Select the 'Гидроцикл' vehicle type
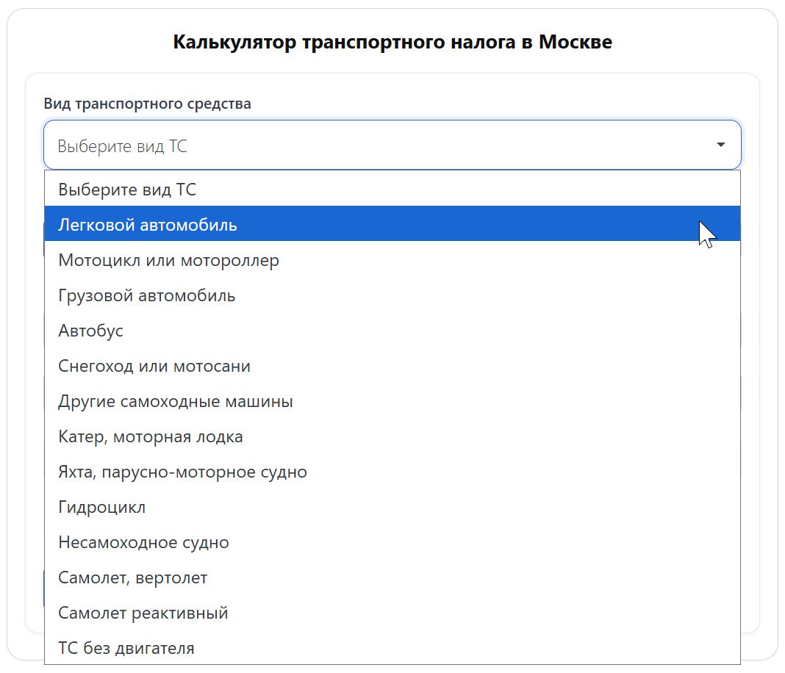Screen dimensions: 785x673 pyautogui.click(x=101, y=507)
